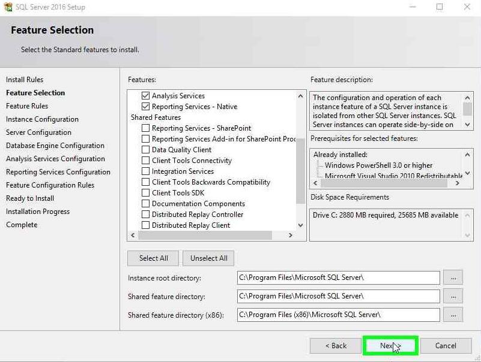This screenshot has height=362, width=481.
Task: Check Distributed Replay Controller checkbox
Action: (145, 215)
